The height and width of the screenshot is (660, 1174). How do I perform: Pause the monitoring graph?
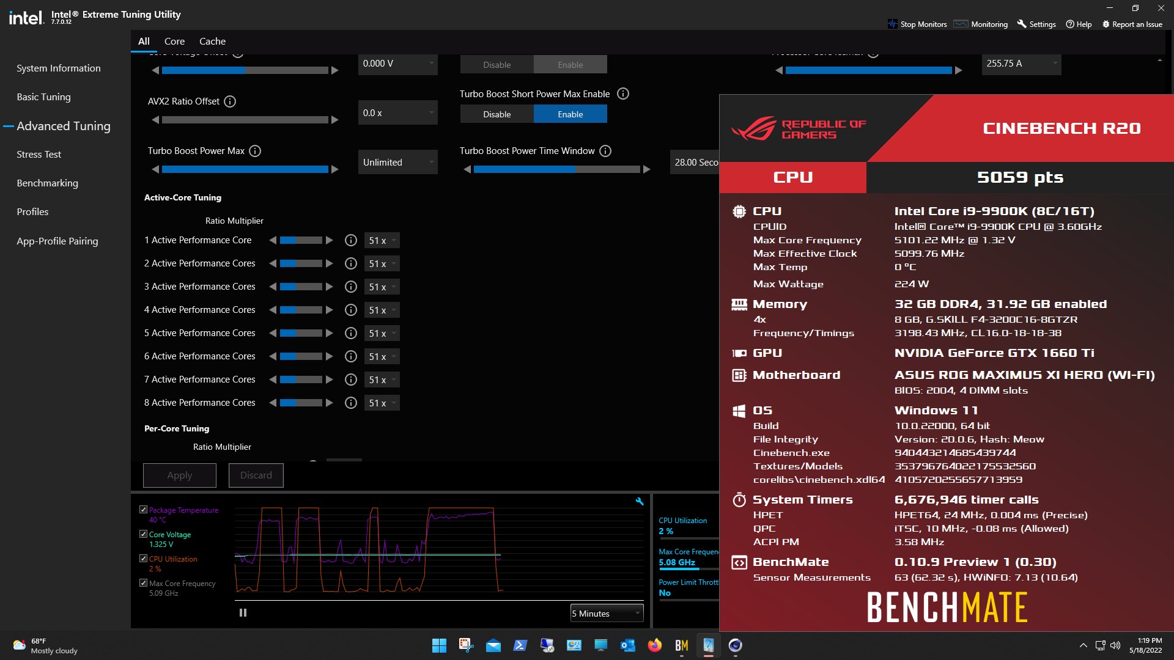pos(243,612)
